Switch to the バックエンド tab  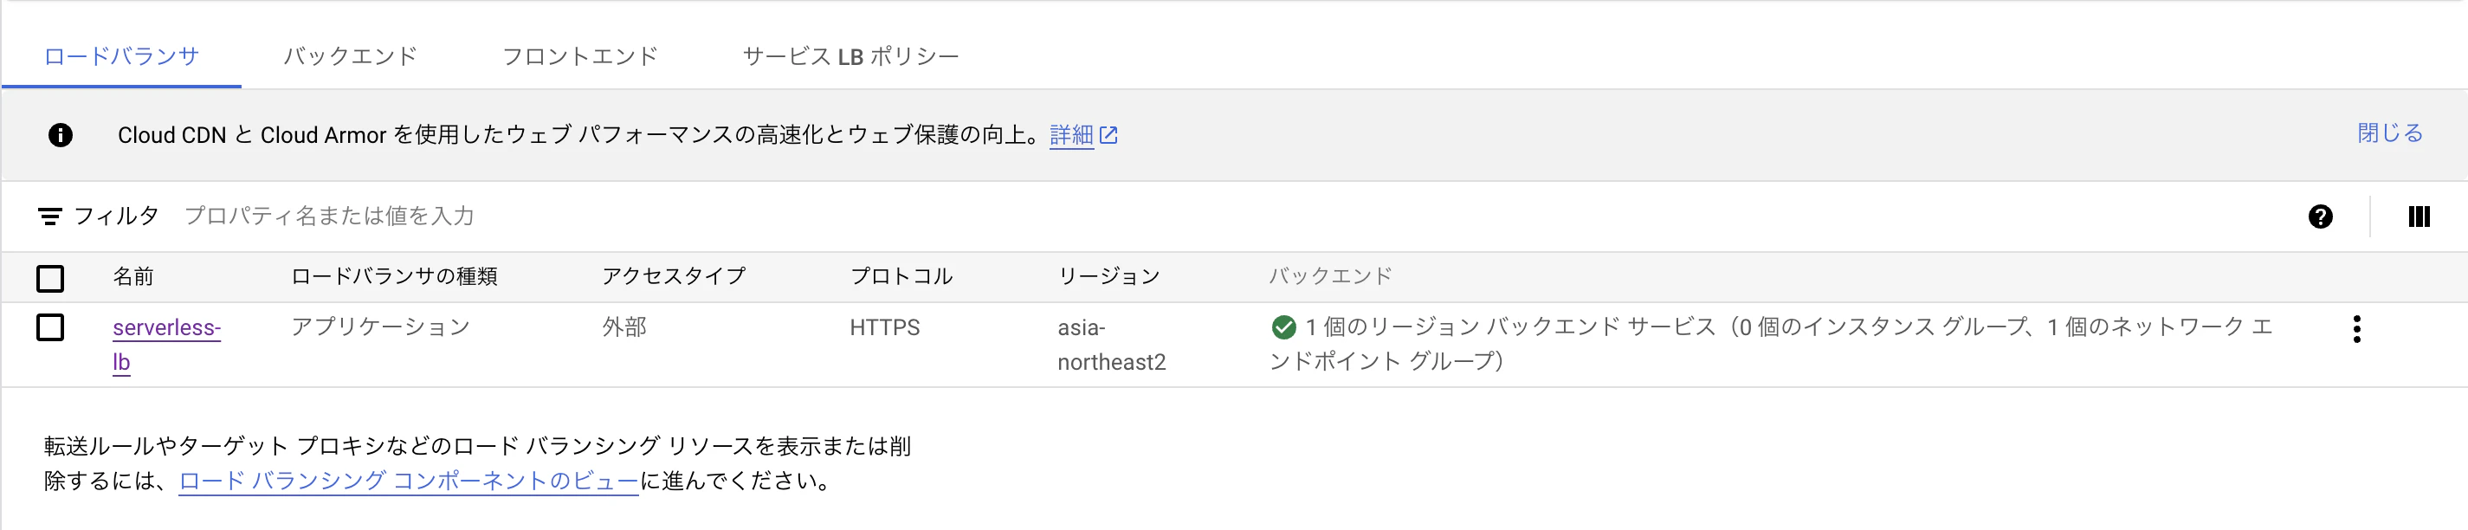pos(350,55)
